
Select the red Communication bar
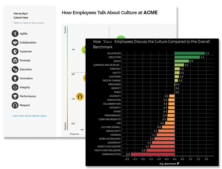[152, 154]
